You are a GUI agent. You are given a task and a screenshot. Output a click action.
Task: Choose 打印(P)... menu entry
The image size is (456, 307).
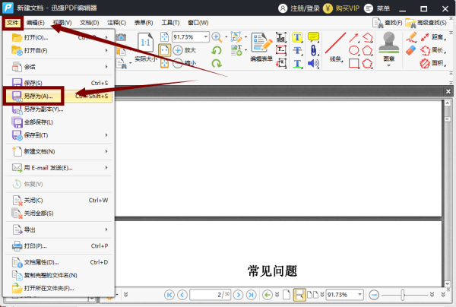[59, 246]
